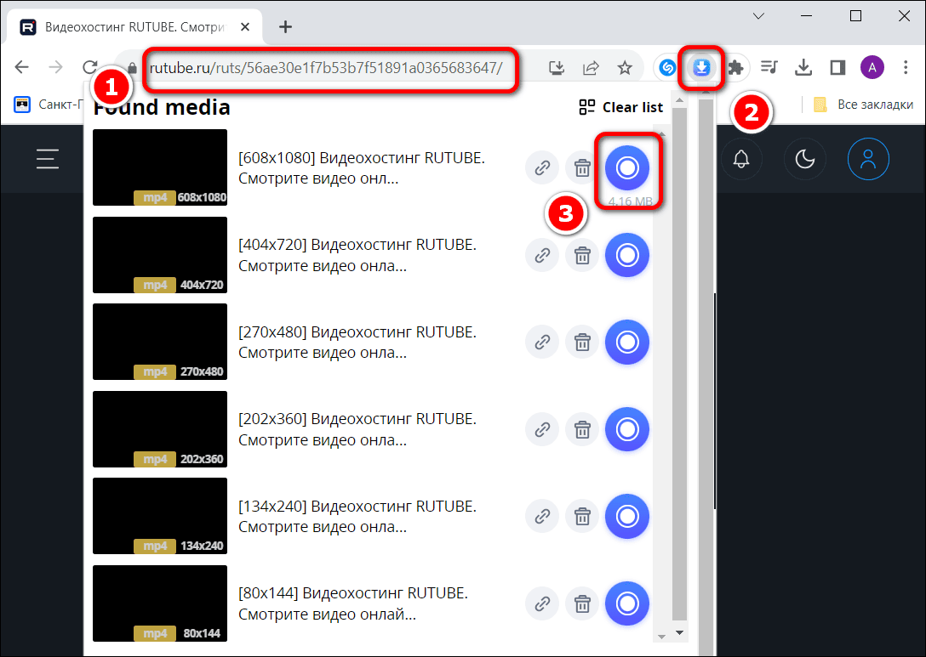Open the video downloader extension icon

701,68
